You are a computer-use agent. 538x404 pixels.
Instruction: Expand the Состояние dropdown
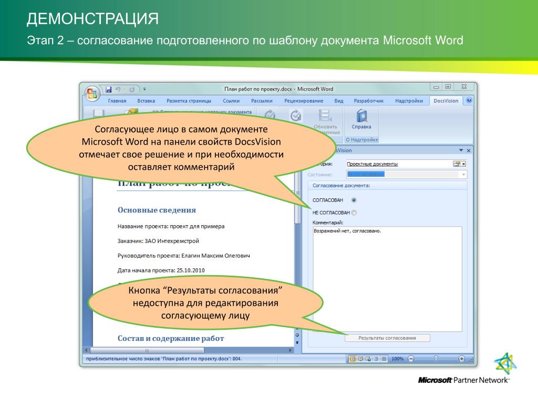[463, 175]
